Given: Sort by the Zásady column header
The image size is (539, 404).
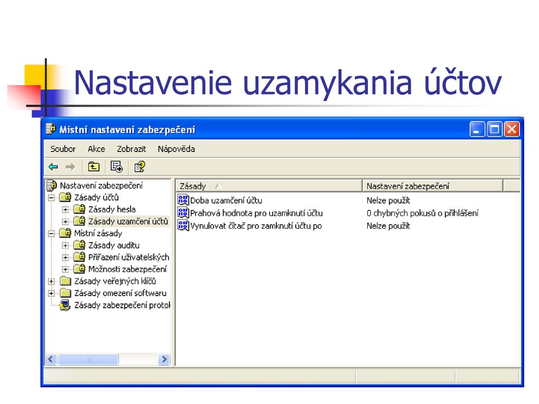Looking at the screenshot, I should tap(269, 186).
